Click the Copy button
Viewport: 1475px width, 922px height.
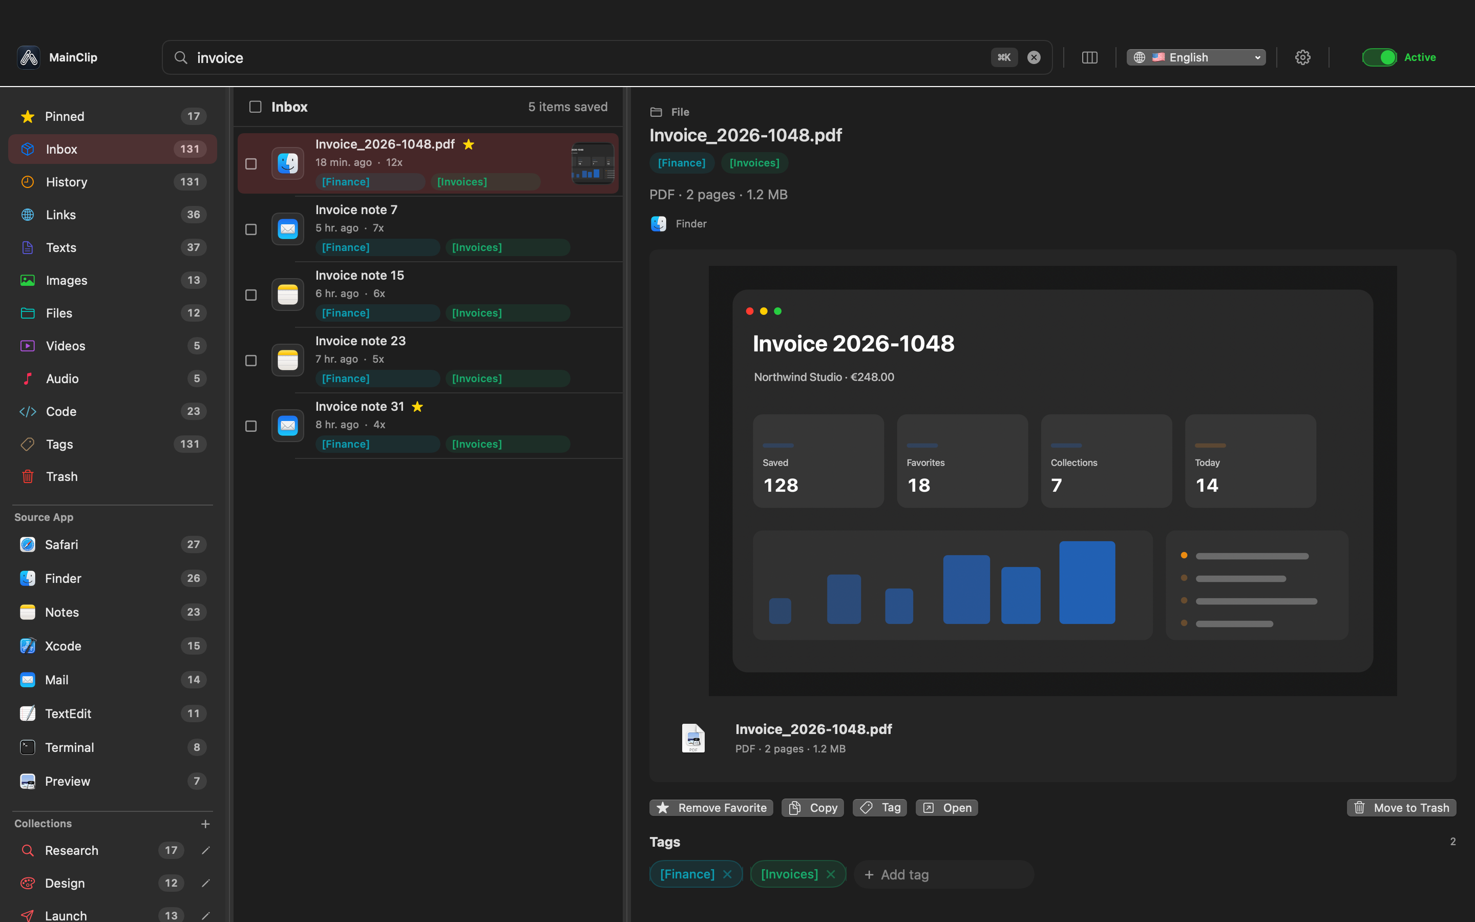[812, 807]
